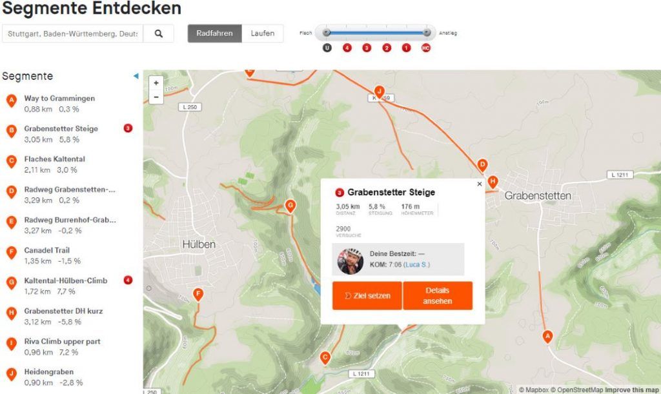This screenshot has width=661, height=394.
Task: Close the Grabenstetter Steige popup
Action: point(480,184)
